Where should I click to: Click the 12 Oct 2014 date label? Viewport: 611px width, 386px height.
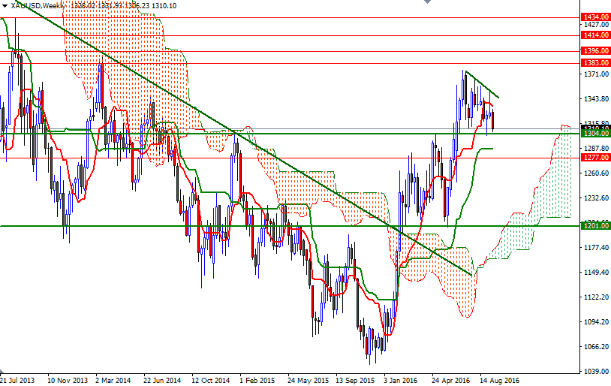coord(211,380)
